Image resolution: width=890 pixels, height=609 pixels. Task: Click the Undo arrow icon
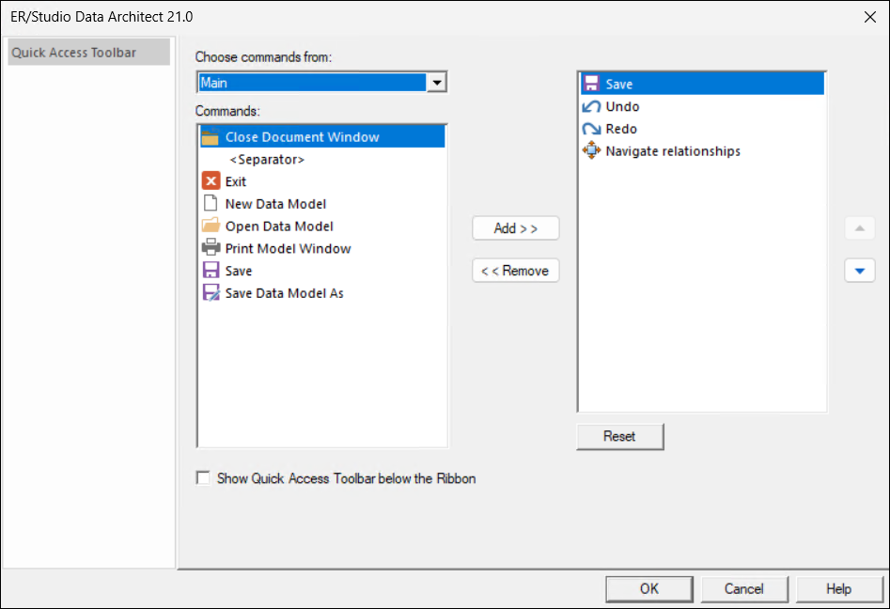pyautogui.click(x=591, y=106)
